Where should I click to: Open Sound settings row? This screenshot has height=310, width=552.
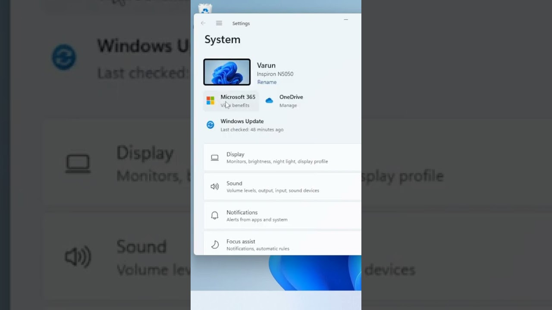(x=282, y=186)
